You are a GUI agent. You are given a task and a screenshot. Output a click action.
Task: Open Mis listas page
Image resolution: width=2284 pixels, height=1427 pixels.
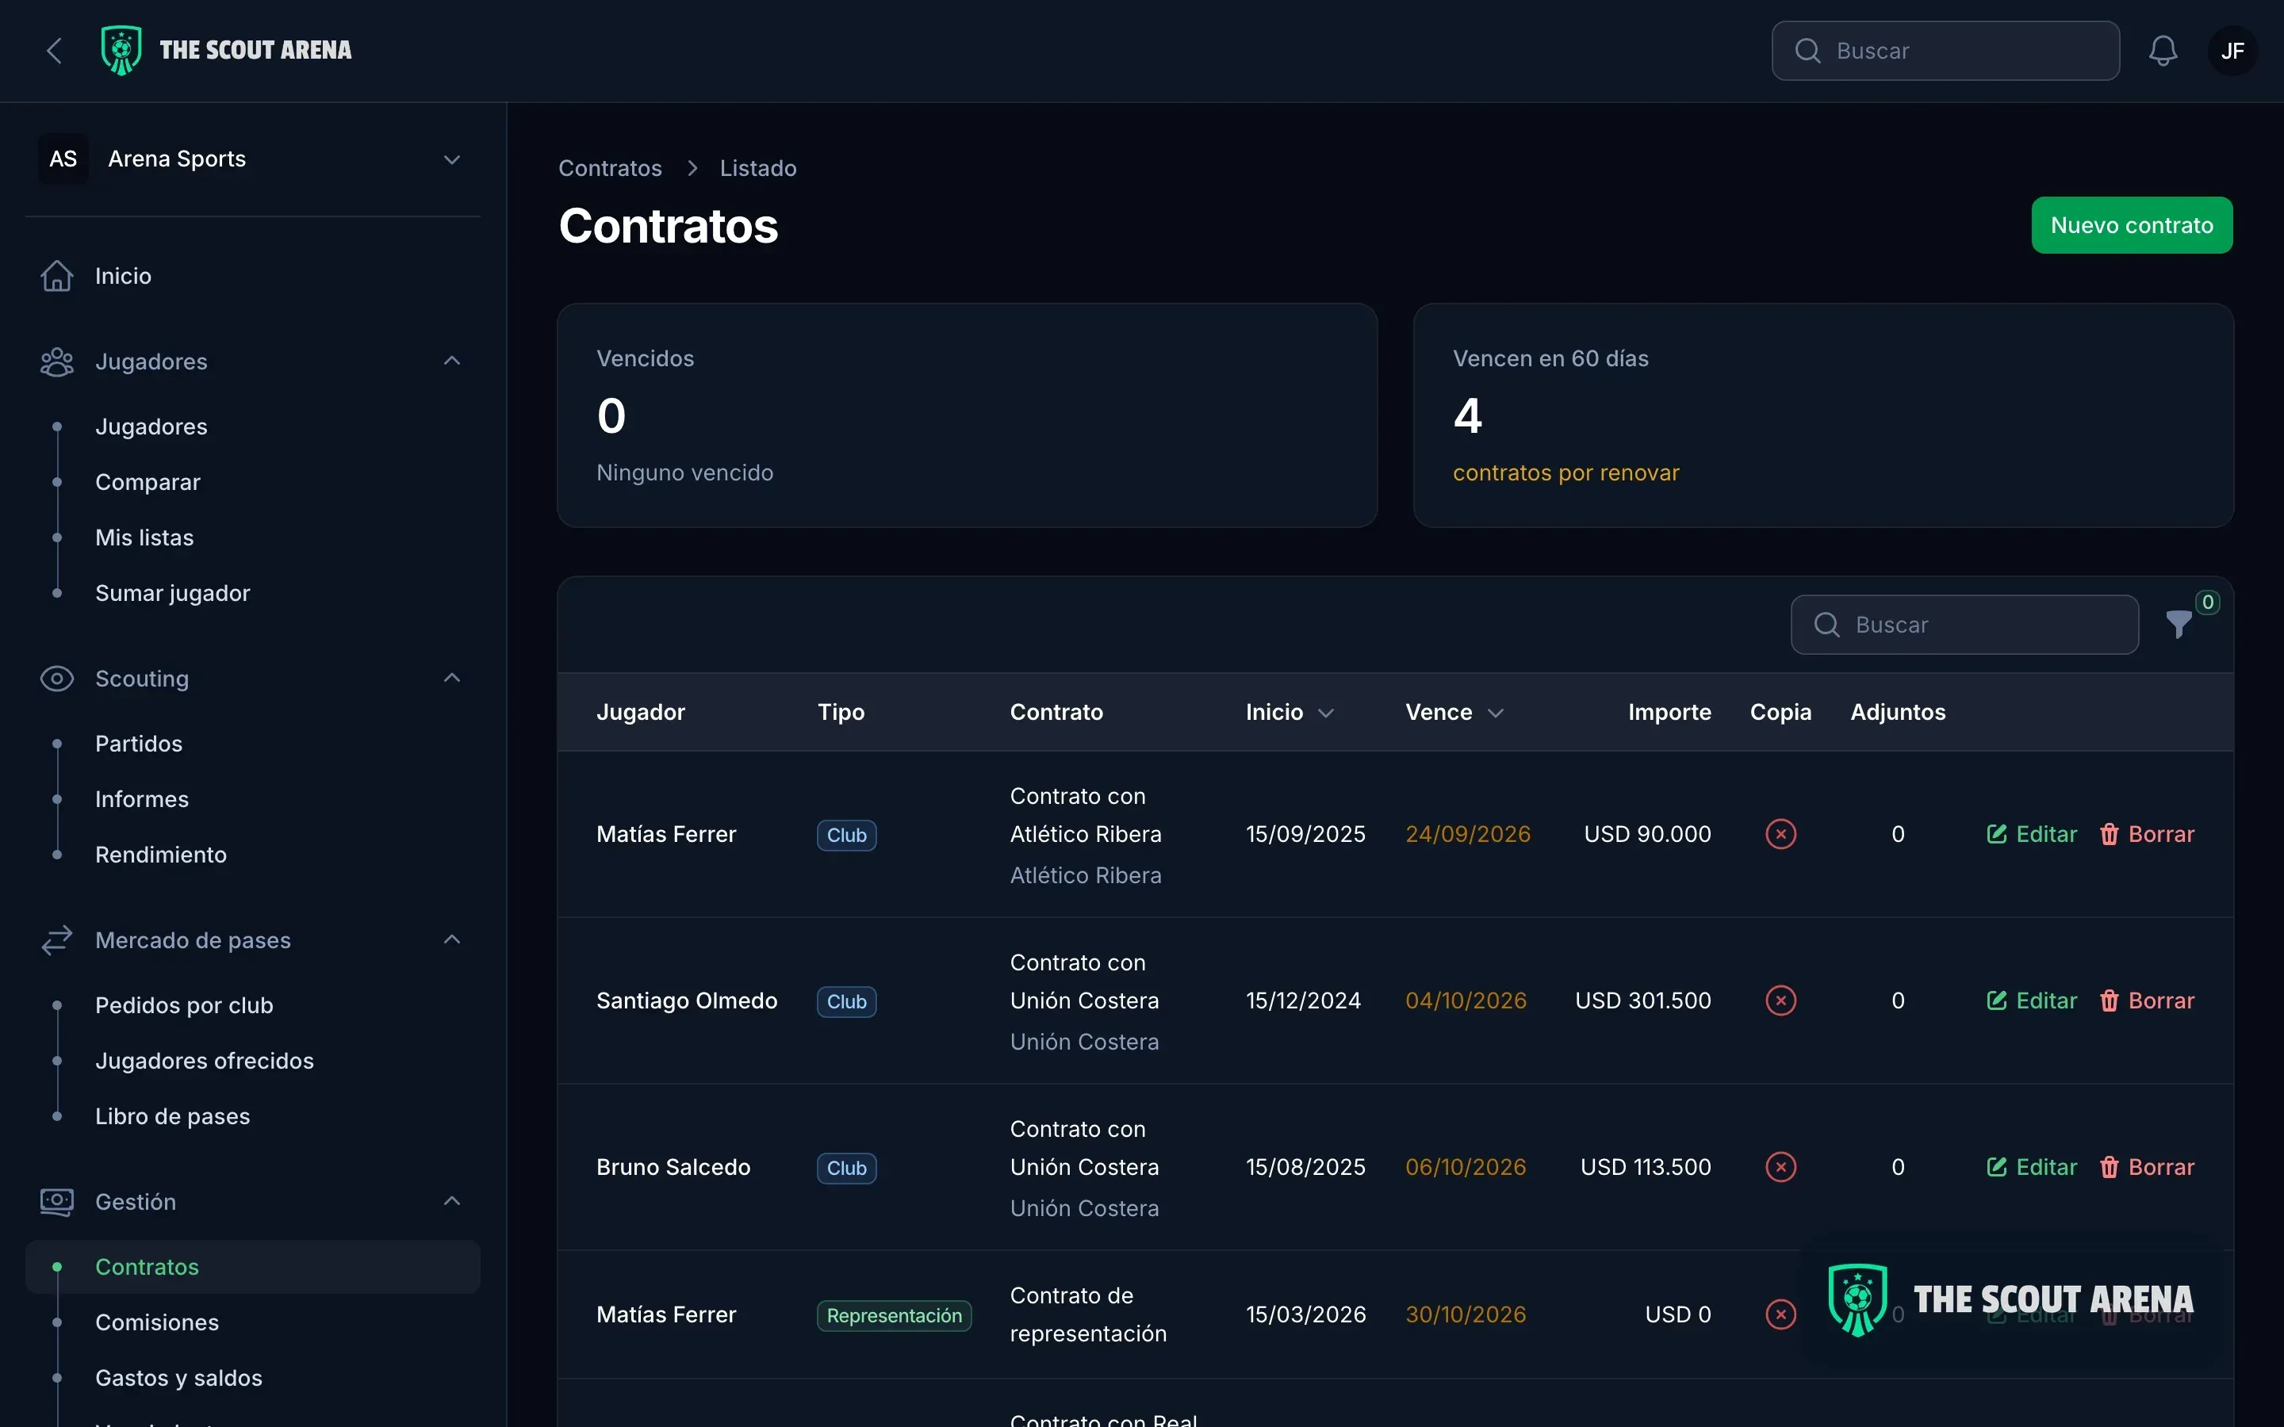tap(144, 538)
